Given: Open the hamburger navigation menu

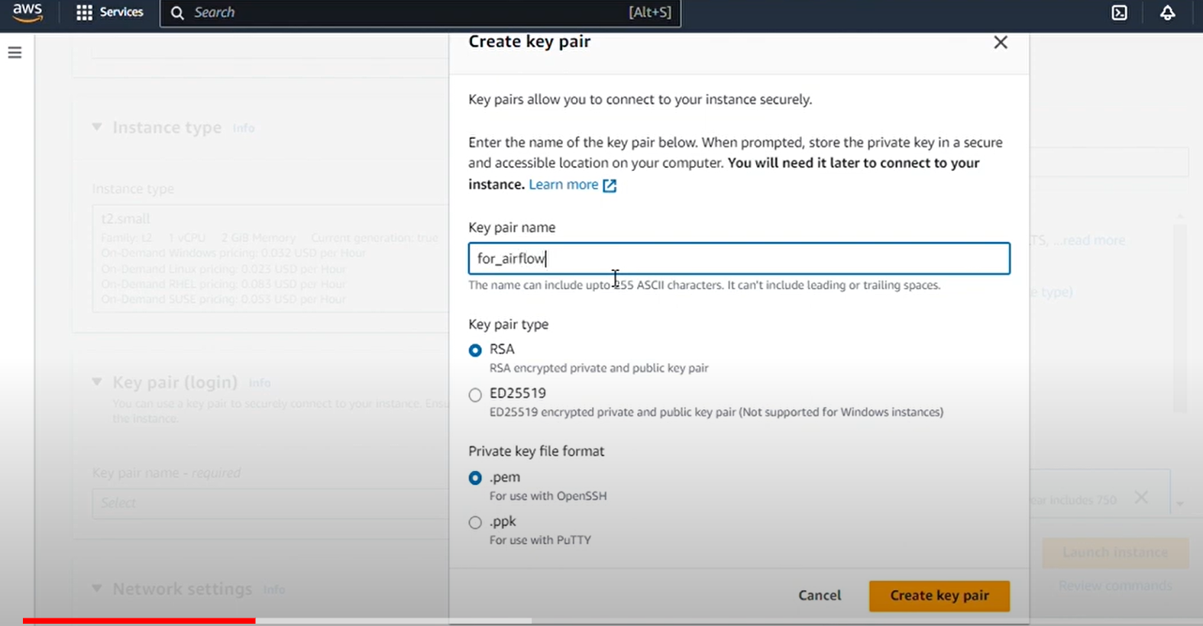Looking at the screenshot, I should [x=15, y=53].
